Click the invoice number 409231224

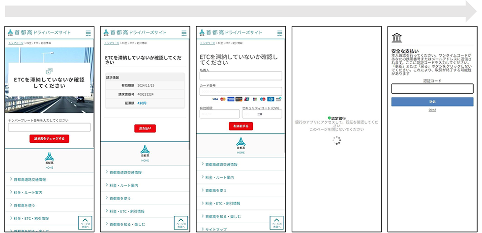coord(146,94)
